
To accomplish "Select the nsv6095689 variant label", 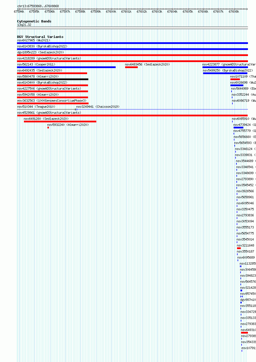I will point(246,257).
